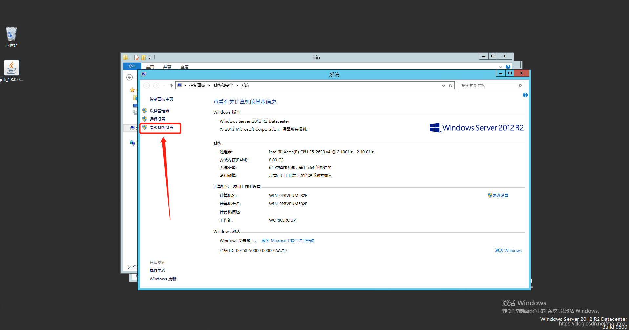Click the 激活 Windows link

click(508, 251)
